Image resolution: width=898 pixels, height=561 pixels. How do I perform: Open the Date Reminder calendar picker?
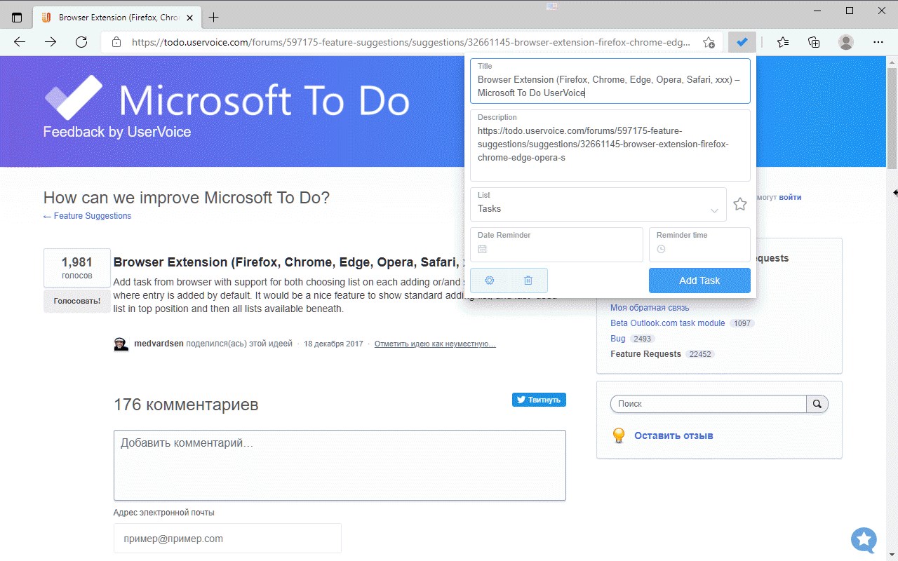482,249
